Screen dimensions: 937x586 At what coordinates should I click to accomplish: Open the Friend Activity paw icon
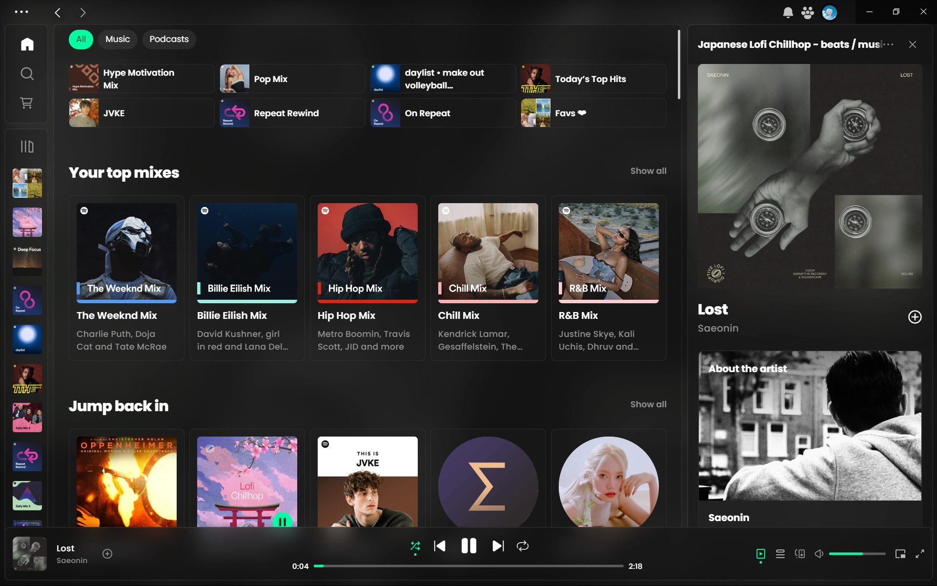coord(808,12)
